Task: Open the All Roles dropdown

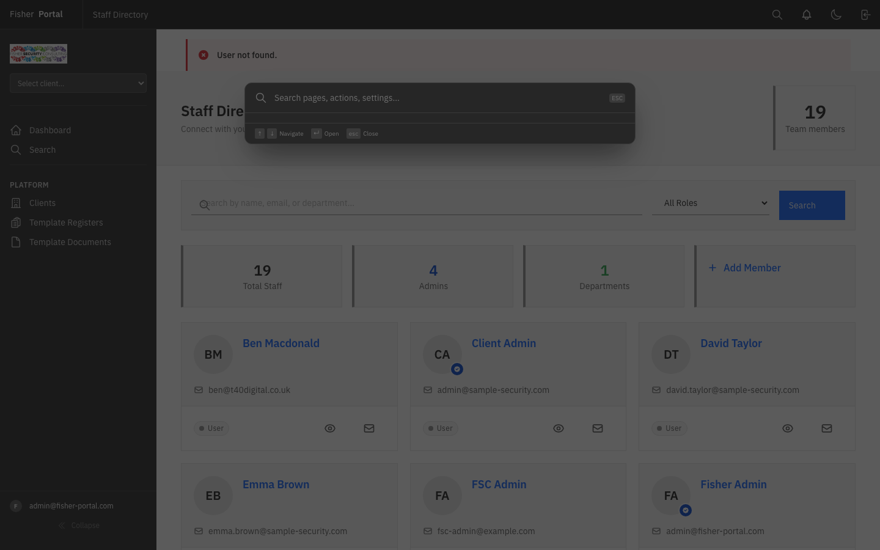Action: pyautogui.click(x=711, y=203)
